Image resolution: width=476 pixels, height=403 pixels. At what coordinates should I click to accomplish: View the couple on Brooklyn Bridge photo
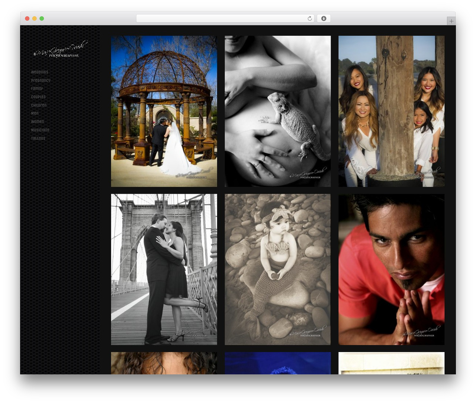point(164,270)
